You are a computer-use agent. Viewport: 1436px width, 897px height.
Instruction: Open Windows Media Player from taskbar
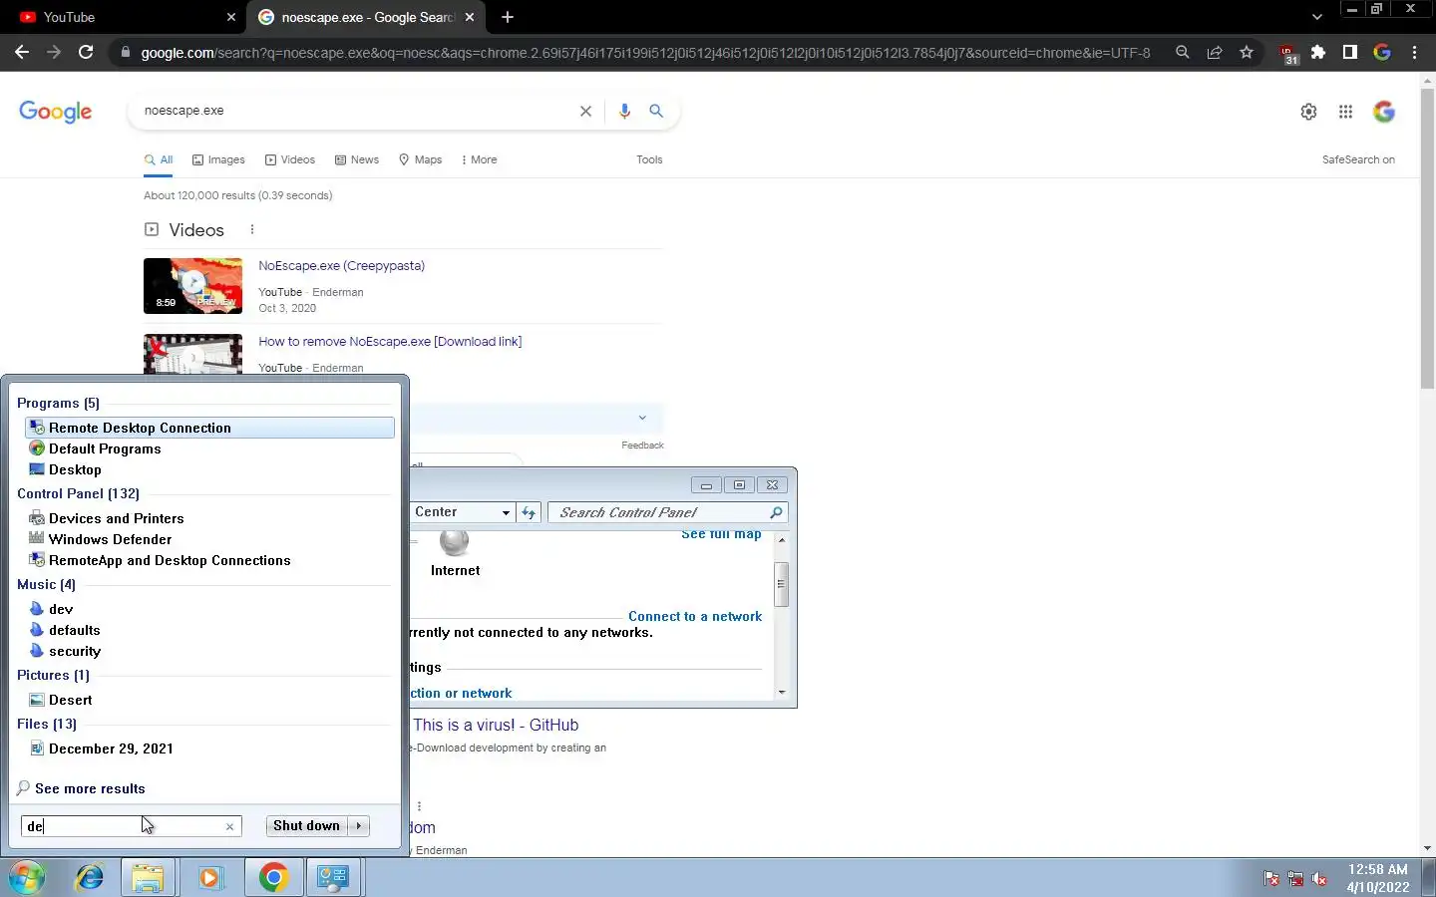[209, 877]
